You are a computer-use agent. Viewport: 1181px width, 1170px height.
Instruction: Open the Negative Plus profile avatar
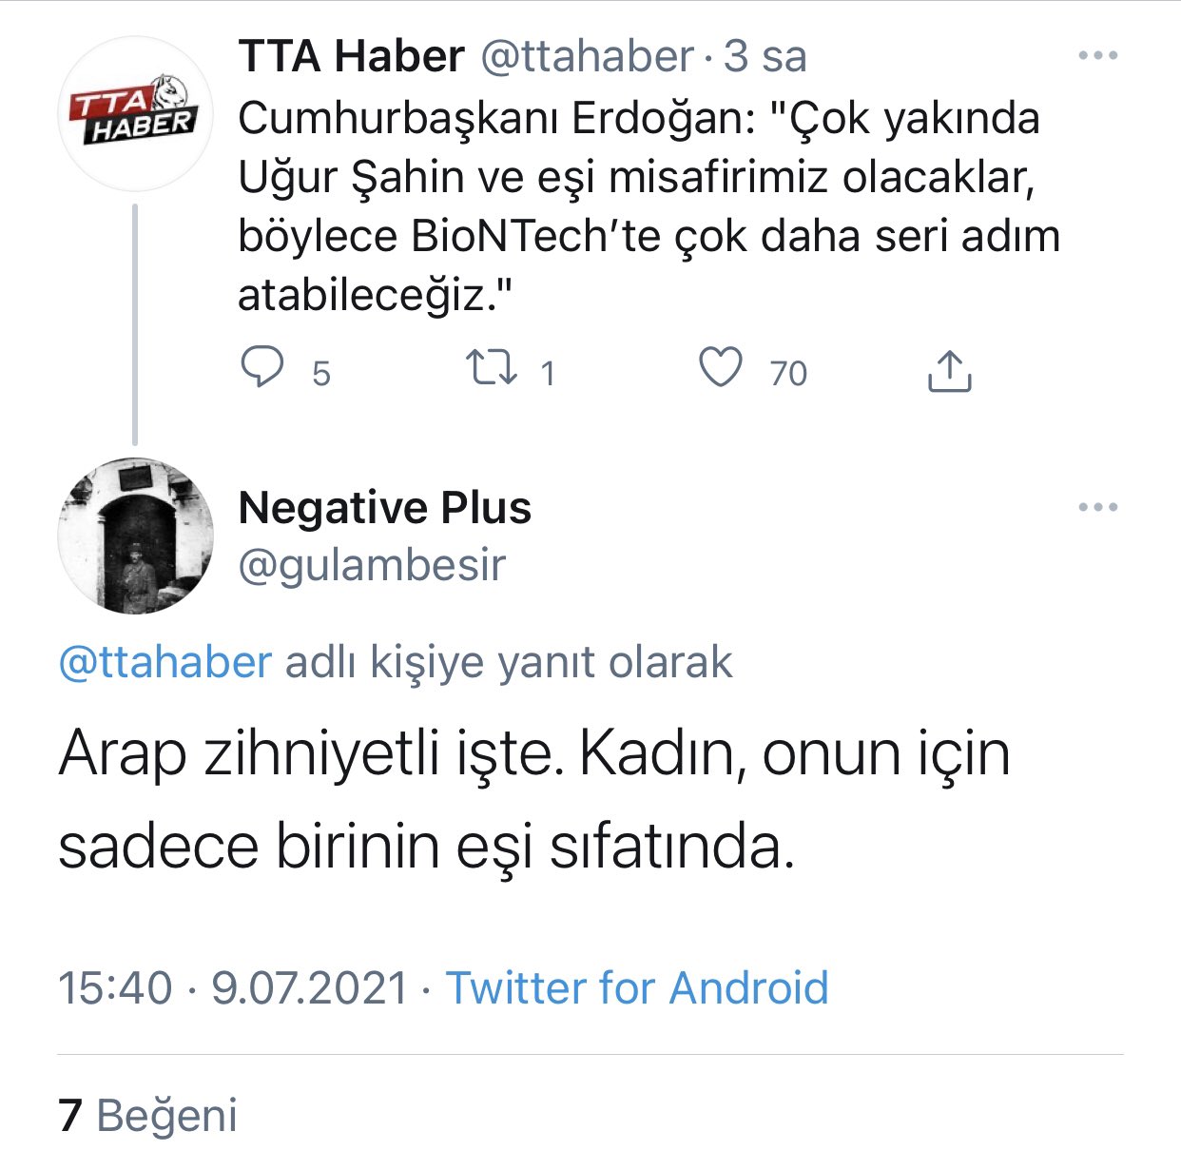[x=135, y=536]
